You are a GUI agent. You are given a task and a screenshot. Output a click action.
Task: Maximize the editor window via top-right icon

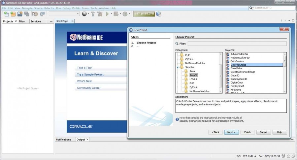[293, 20]
